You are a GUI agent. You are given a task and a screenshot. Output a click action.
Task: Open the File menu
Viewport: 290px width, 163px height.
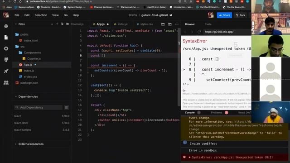click(17, 15)
